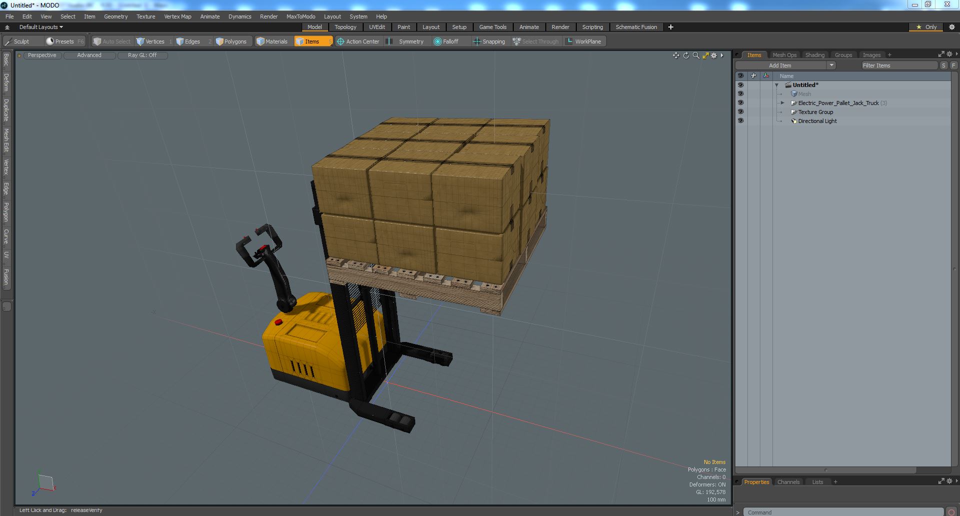960x516 pixels.
Task: Open the Vertex Map menu
Action: click(x=178, y=16)
